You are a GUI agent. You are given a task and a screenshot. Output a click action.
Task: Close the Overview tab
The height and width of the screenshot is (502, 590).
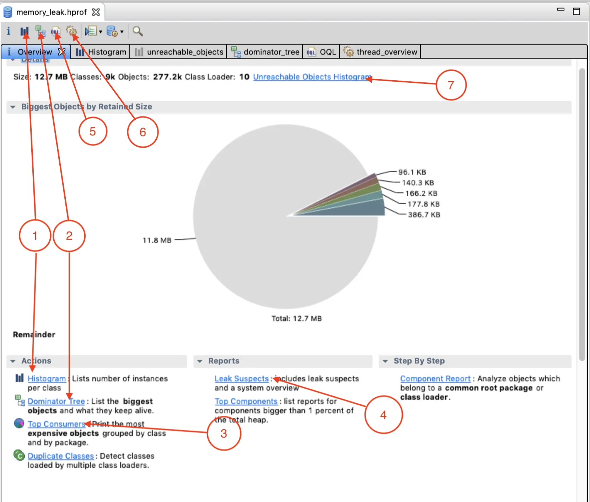[x=62, y=52]
